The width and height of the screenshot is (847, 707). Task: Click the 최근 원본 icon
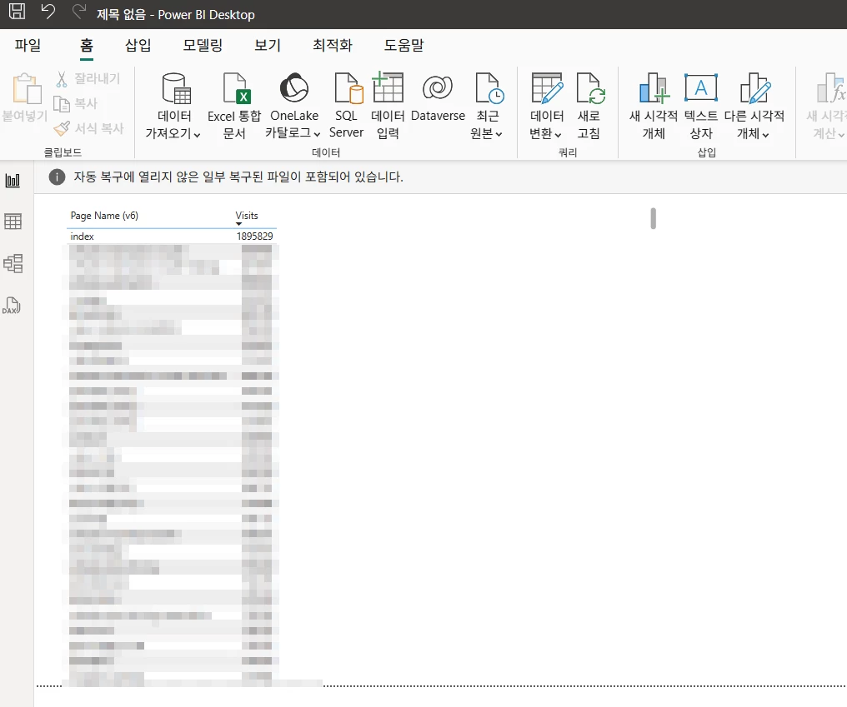coord(489,88)
